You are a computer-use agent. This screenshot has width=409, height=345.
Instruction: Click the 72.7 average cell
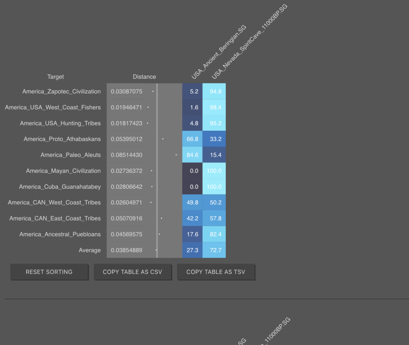[x=214, y=250]
